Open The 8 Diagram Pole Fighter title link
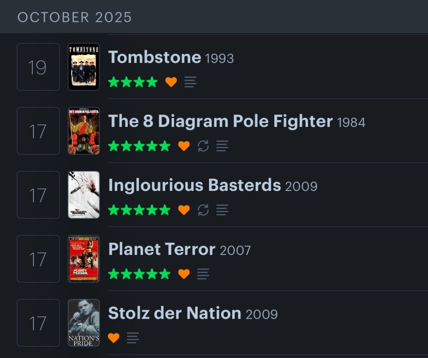Screen dimensions: 428x358 click(220, 121)
